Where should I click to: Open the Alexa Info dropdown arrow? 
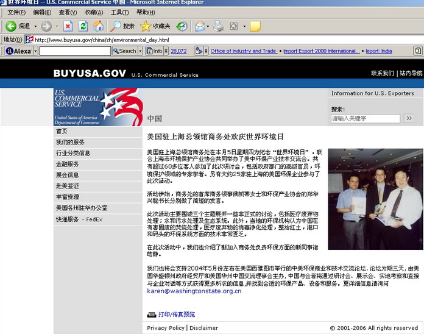coord(166,51)
